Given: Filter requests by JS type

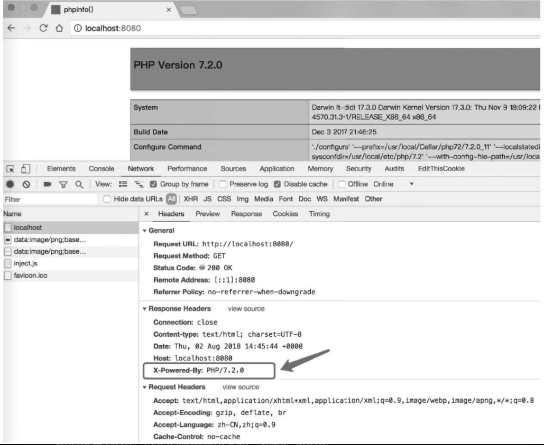Looking at the screenshot, I should [x=207, y=199].
